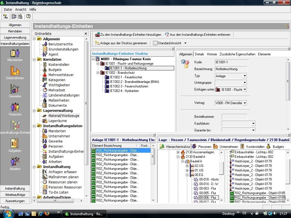The width and height of the screenshot is (291, 218).
Task: Launch Internet Explorer from quick launch
Action: (40, 213)
